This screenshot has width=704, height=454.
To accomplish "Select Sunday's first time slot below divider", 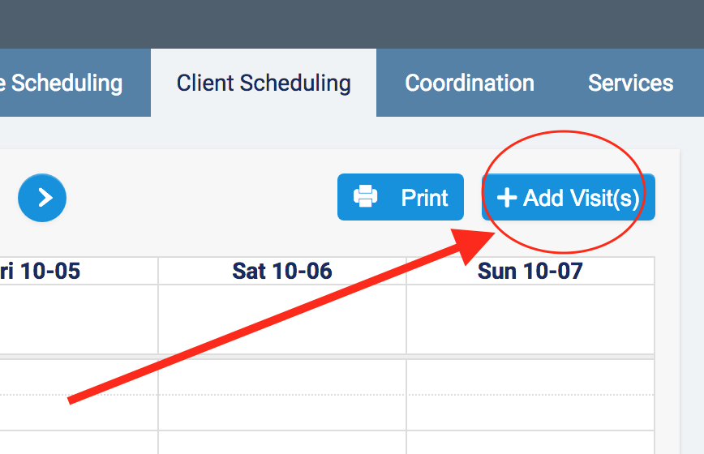I will click(530, 377).
